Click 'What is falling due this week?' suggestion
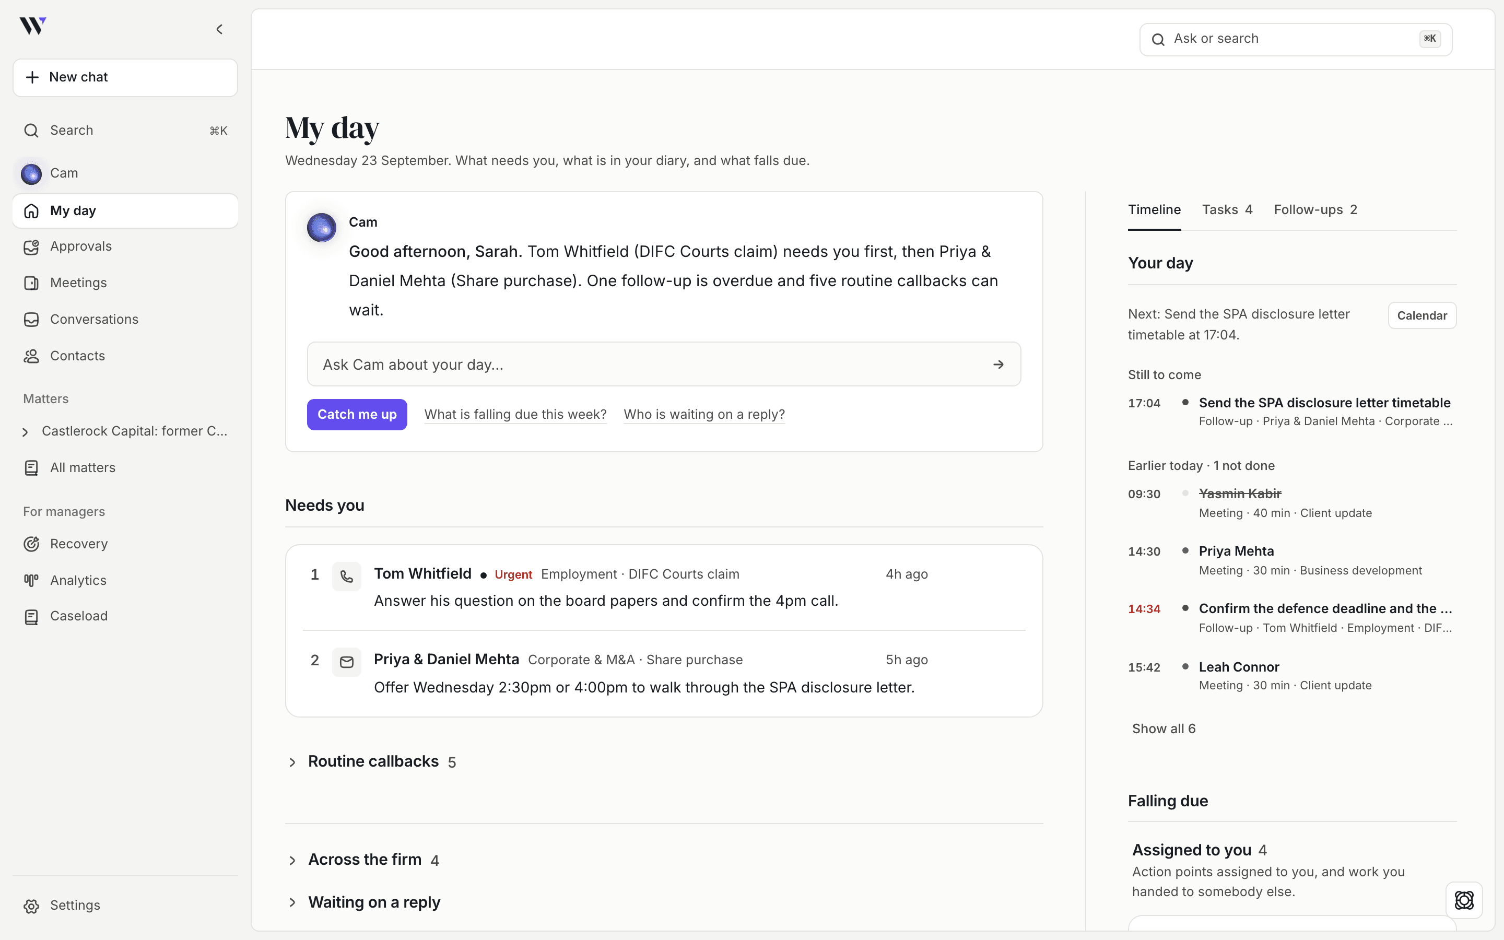This screenshot has width=1504, height=940. (515, 415)
